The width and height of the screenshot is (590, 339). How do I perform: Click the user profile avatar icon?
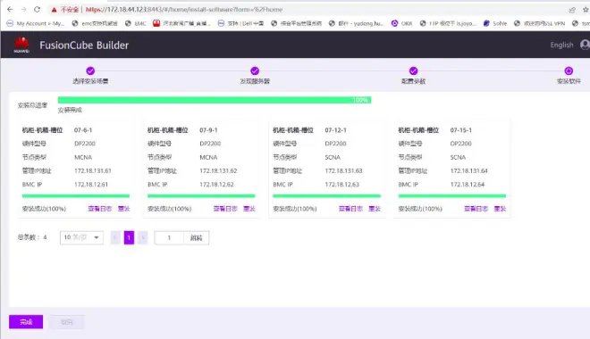pos(585,45)
